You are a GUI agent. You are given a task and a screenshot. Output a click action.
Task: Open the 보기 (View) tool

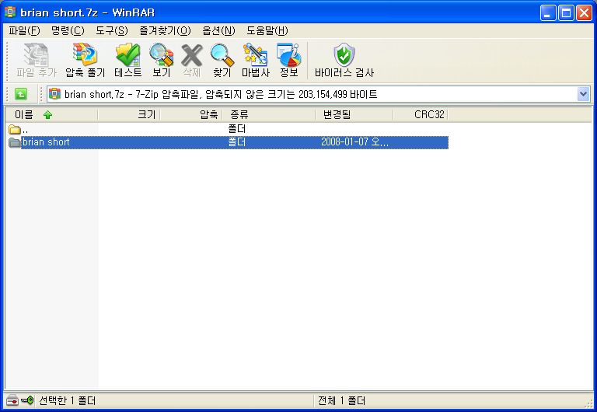162,60
